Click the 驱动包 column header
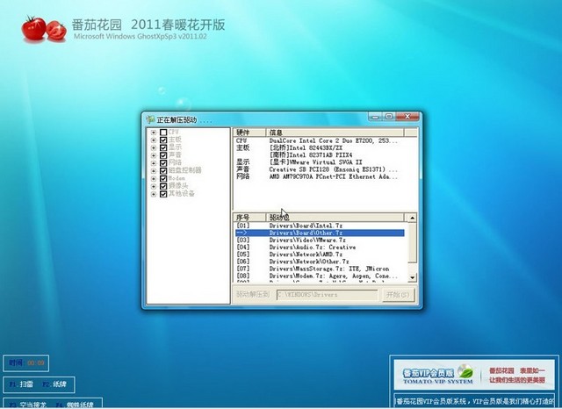Screen dimensions: 562x409 [x=335, y=218]
